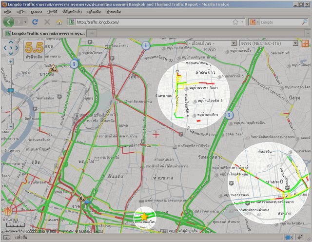Open the area selection dropdown
The image size is (312, 242).
[x=212, y=43]
